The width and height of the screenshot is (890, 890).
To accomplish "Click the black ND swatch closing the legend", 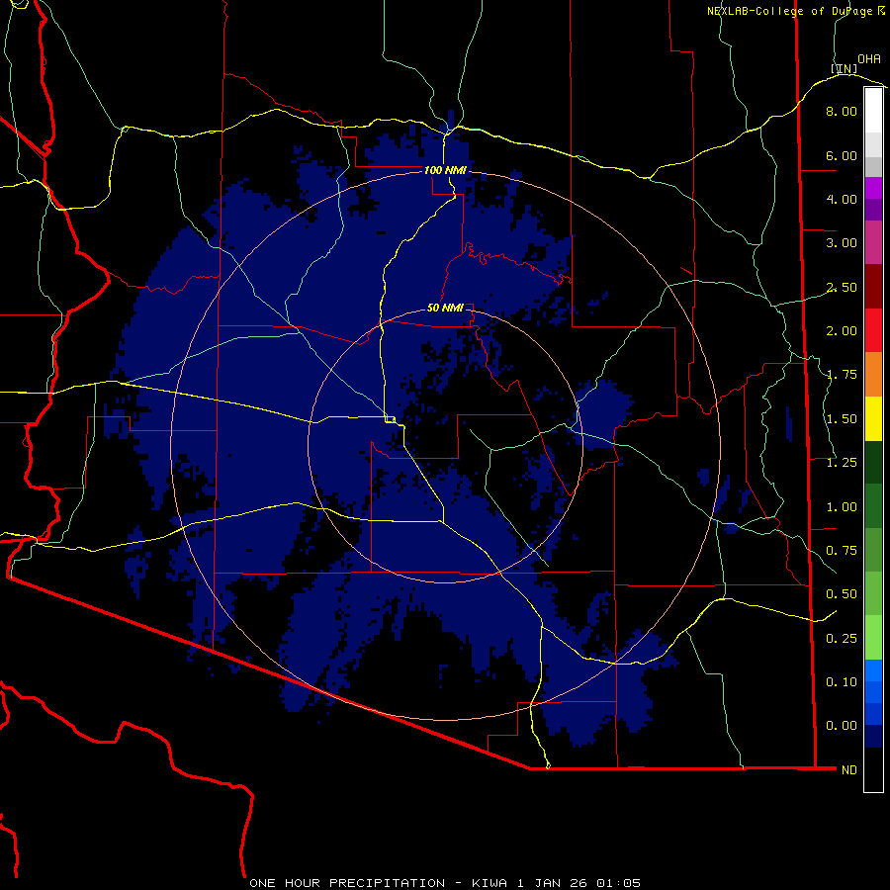I will tap(873, 769).
